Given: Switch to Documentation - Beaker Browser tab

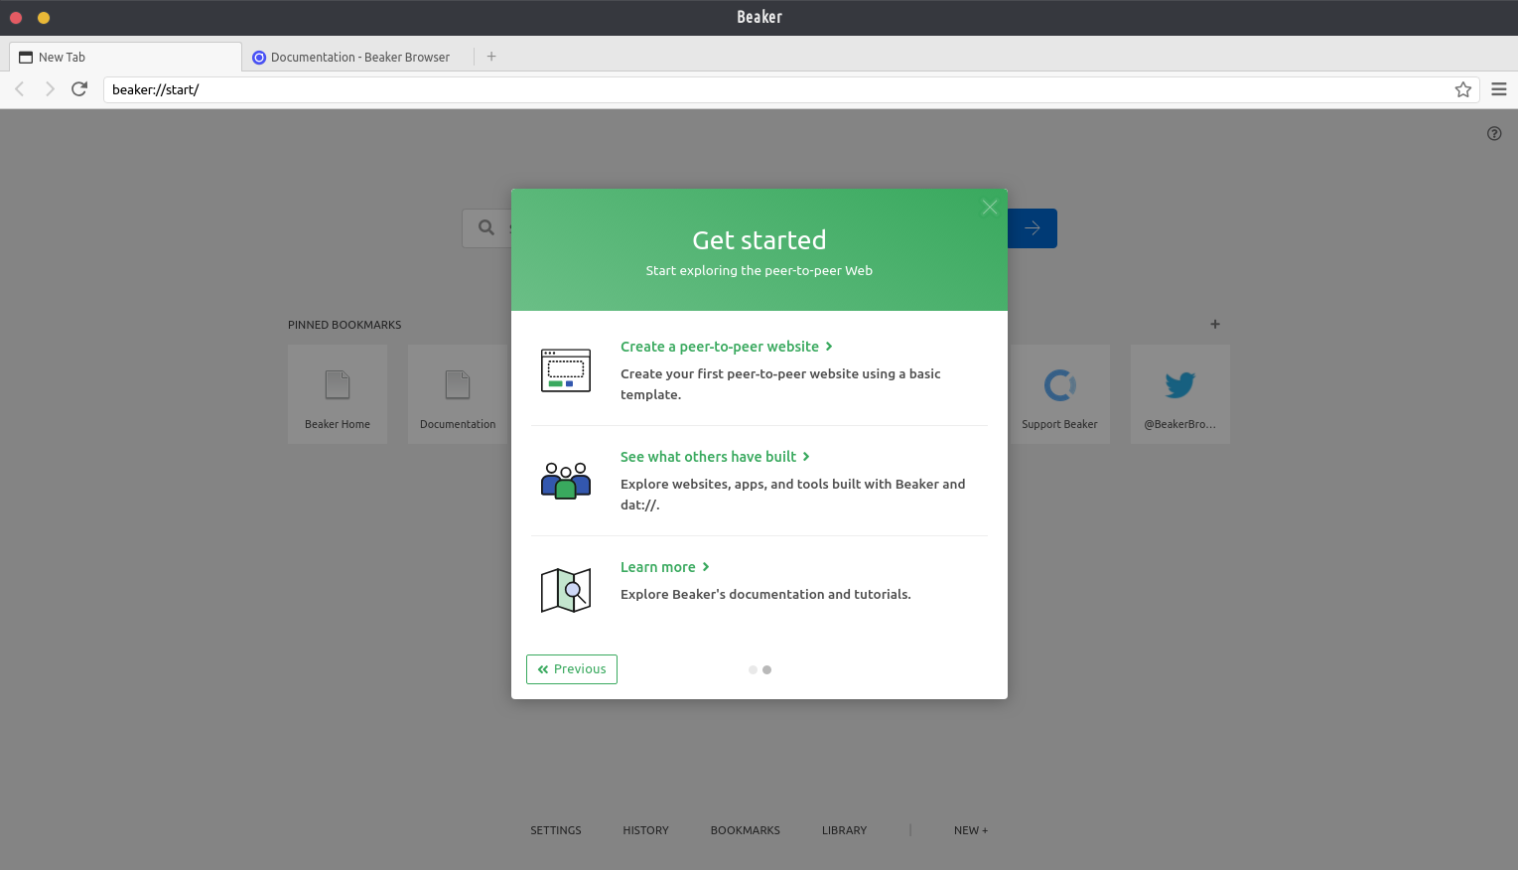Looking at the screenshot, I should pyautogui.click(x=358, y=58).
